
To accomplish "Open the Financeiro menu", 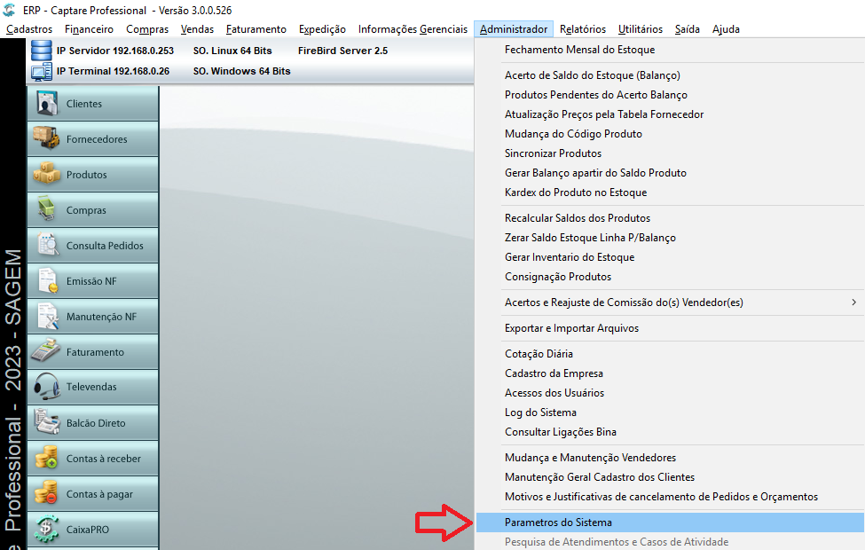I will coord(89,29).
